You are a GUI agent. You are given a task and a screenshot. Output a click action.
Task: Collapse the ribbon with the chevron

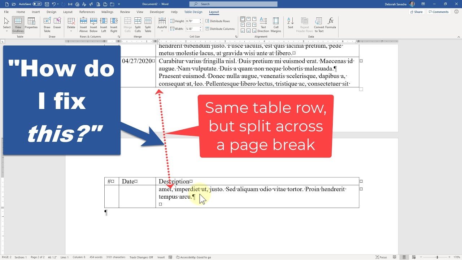coord(458,36)
